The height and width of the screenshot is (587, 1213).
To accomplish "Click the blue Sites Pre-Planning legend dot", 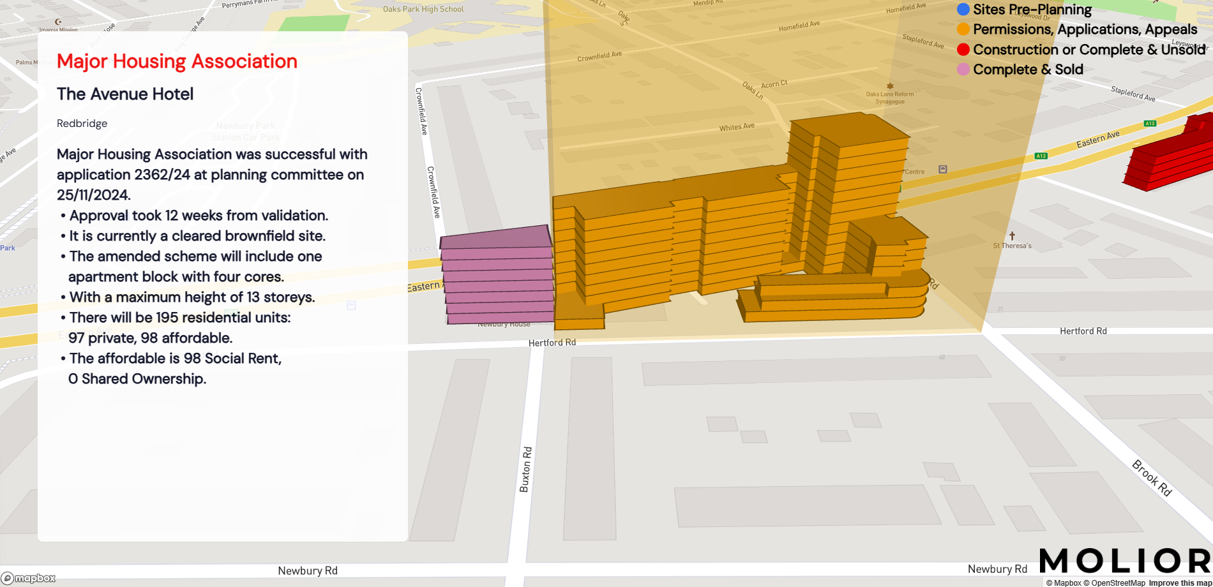I will coord(963,10).
